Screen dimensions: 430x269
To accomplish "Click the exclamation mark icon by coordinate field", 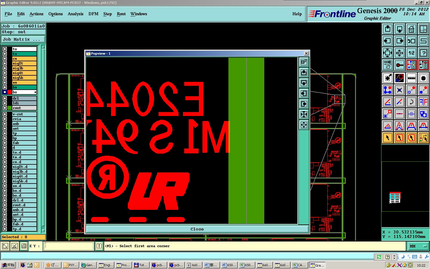I will click(x=99, y=246).
